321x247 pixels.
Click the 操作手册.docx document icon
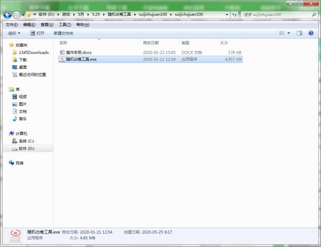(62, 52)
